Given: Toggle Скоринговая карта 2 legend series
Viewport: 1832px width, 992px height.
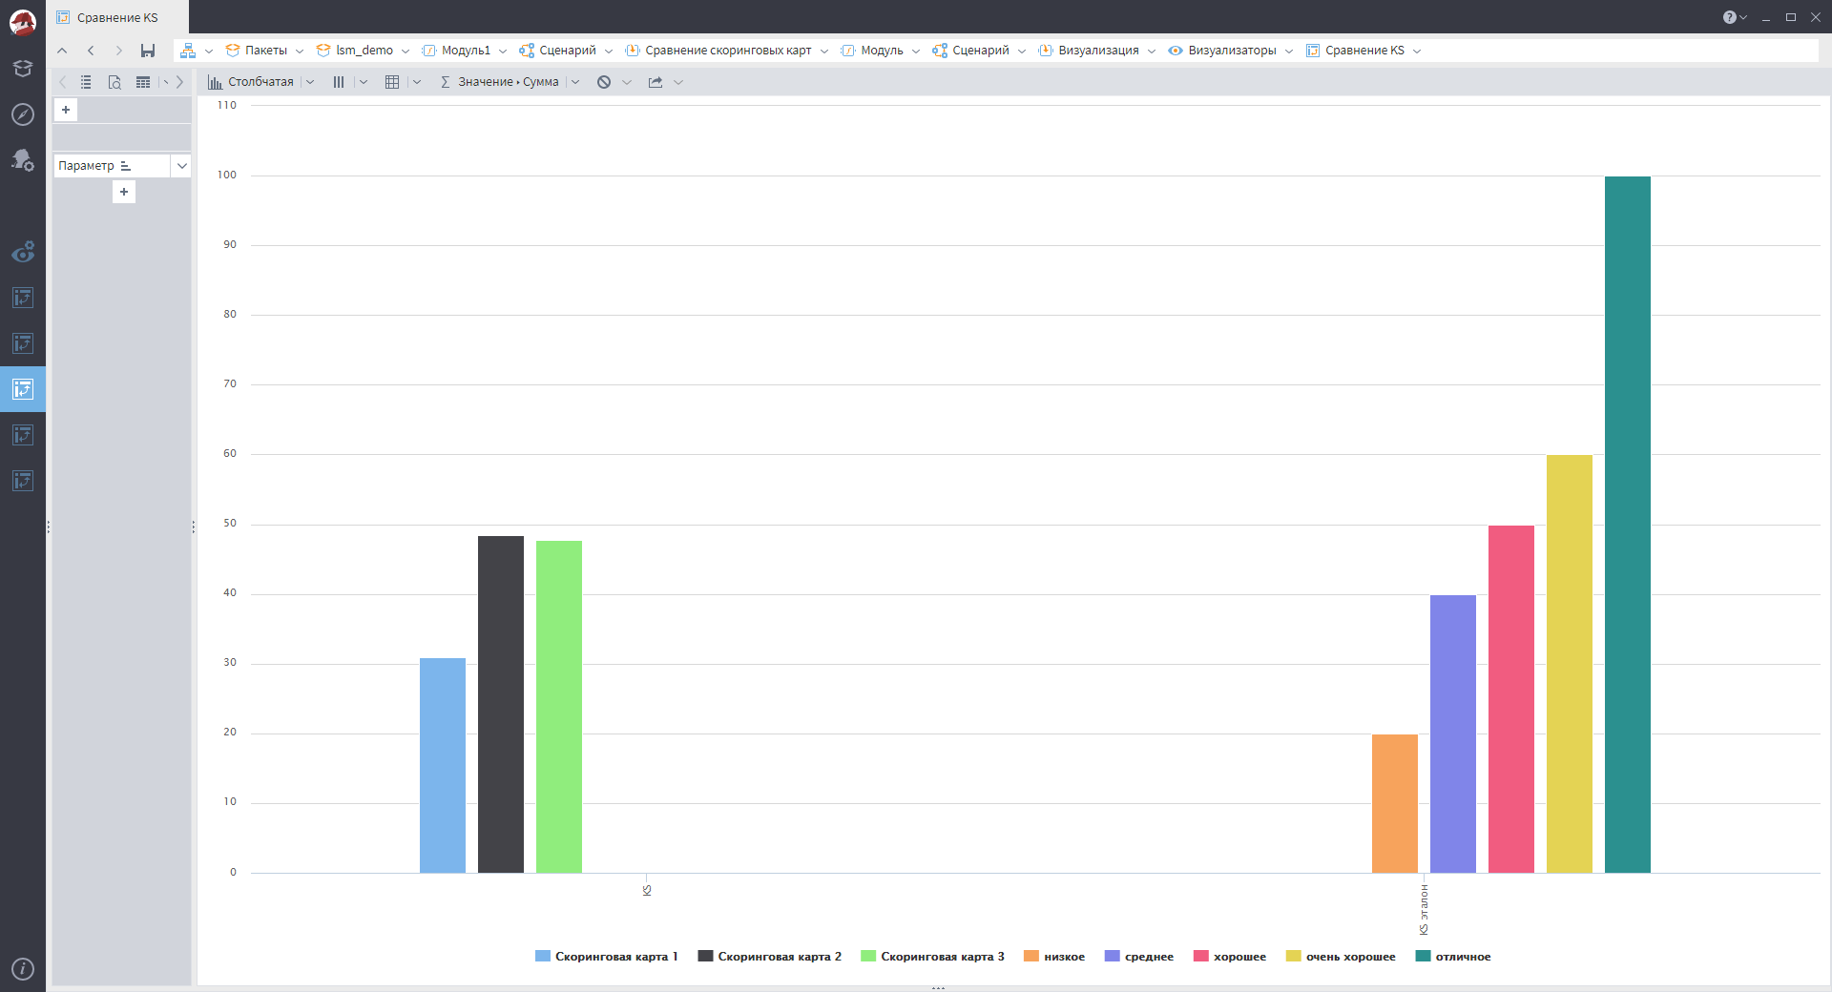Looking at the screenshot, I should [x=769, y=957].
